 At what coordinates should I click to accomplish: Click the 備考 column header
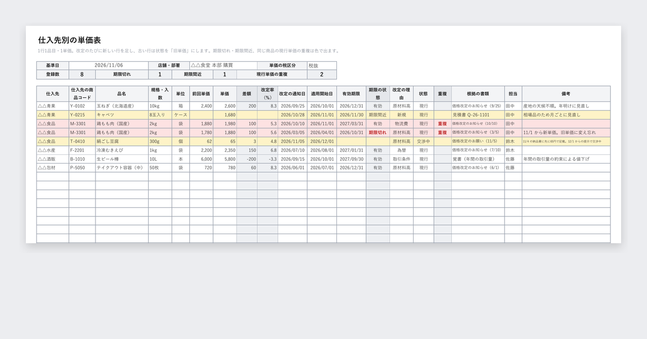(566, 94)
